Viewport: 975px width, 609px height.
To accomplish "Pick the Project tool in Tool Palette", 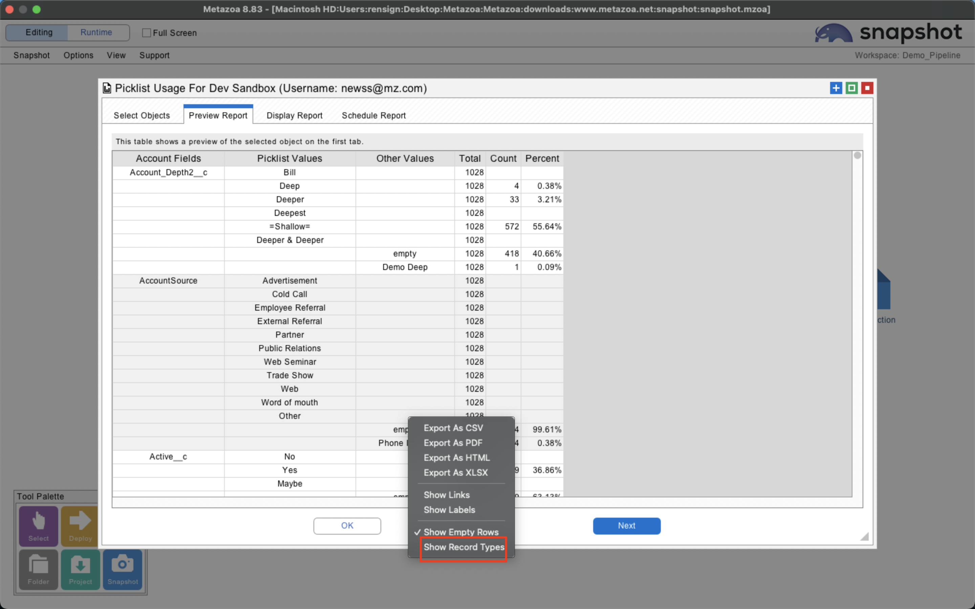I will point(81,569).
